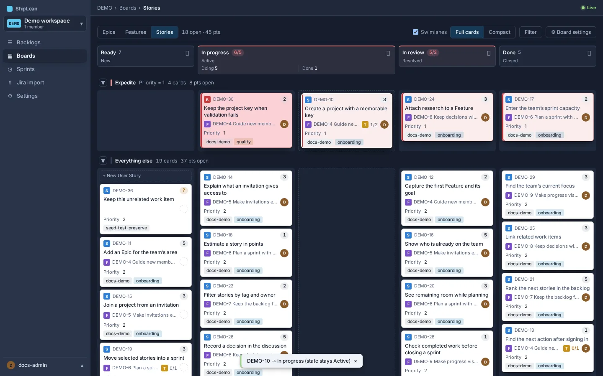Dismiss the DEMO-10 In progress notification
Screen dimensions: 603x376
click(x=356, y=361)
